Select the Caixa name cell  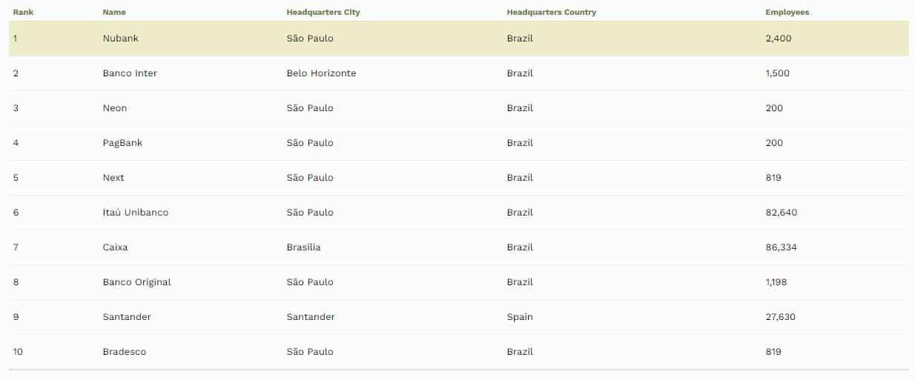pyautogui.click(x=115, y=247)
